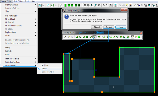This screenshot has width=158, height=96.
Task: Click the highlighted closed polygon drawing tool
Action: pos(94,37)
